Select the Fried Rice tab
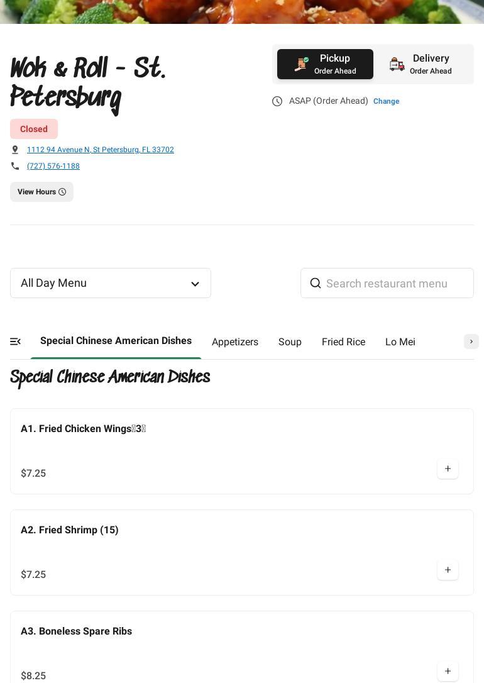The height and width of the screenshot is (683, 484). pyautogui.click(x=343, y=342)
